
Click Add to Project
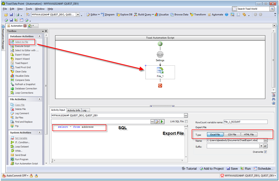click(212, 169)
